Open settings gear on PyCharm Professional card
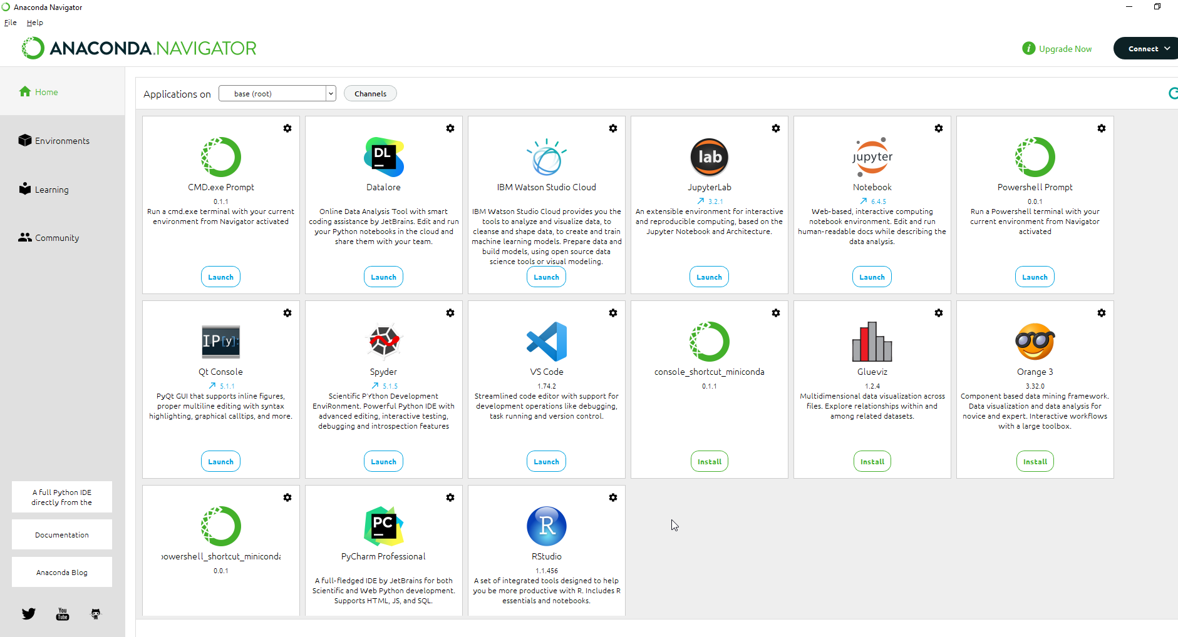This screenshot has width=1178, height=637. pyautogui.click(x=450, y=497)
